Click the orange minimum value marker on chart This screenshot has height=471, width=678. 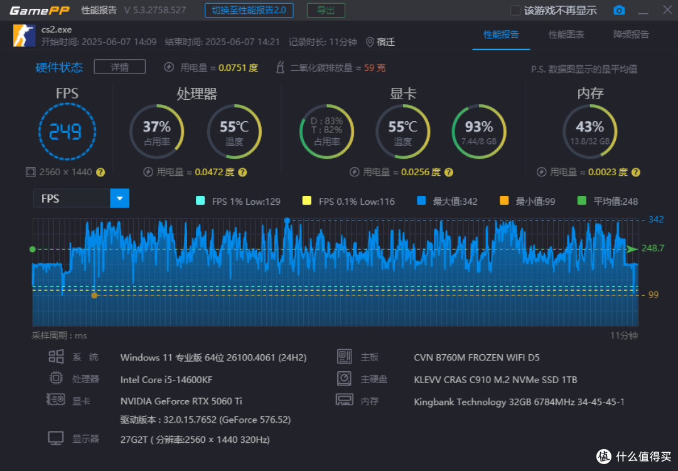(94, 295)
